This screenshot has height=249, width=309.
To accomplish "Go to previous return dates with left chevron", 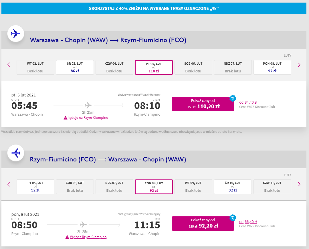I will coord(9,184).
